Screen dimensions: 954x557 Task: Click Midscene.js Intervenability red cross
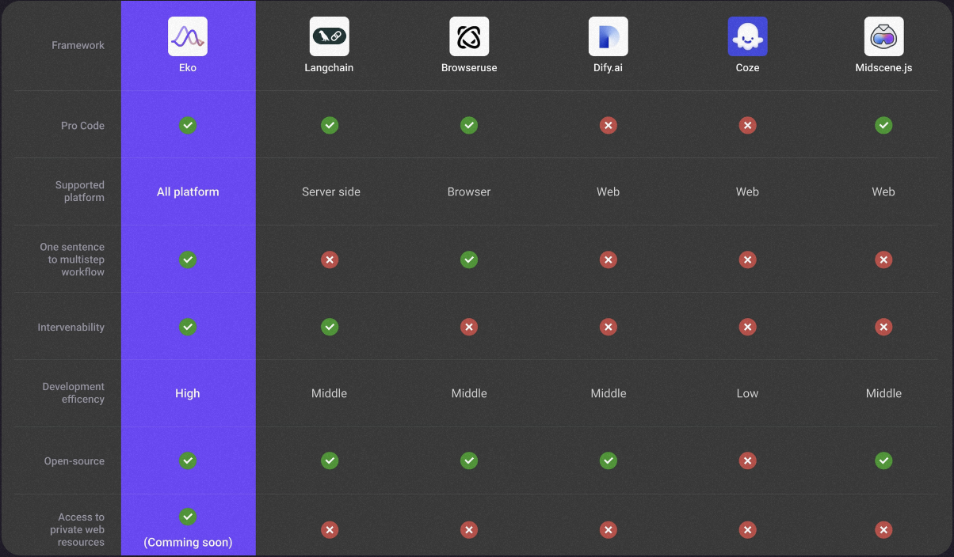tap(884, 327)
